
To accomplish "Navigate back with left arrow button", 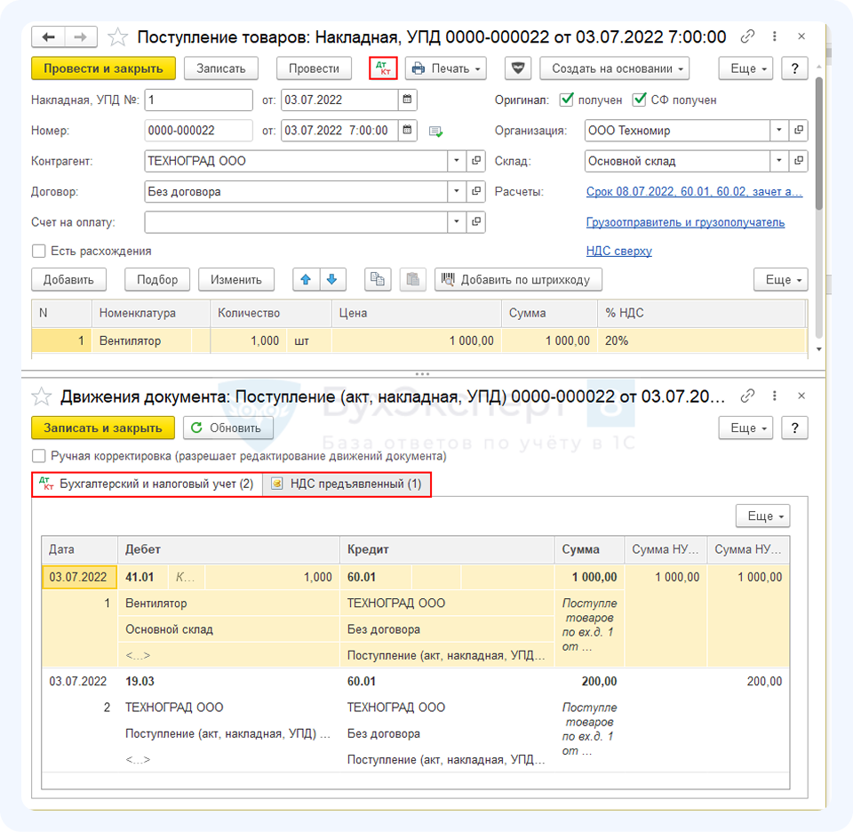I will 49,37.
